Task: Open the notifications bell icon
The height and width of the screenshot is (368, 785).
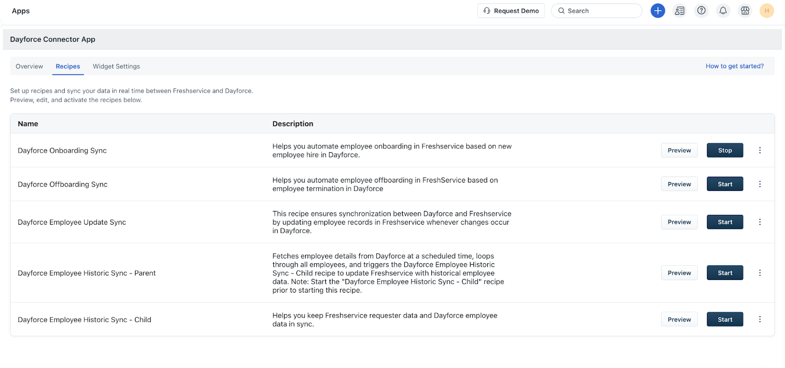Action: (x=723, y=11)
